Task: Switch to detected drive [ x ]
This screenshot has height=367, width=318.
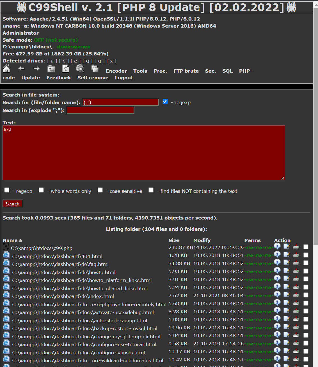Action: tap(111, 61)
